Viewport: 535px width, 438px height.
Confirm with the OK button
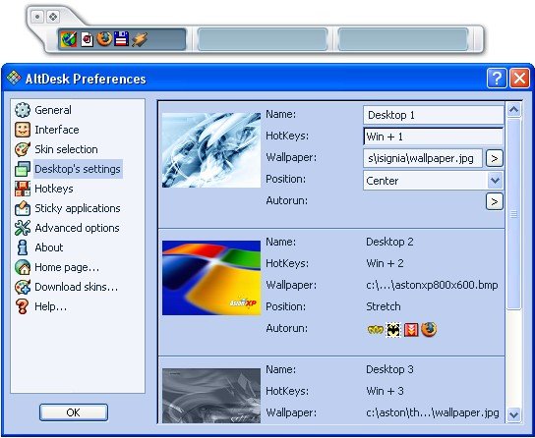(x=74, y=412)
